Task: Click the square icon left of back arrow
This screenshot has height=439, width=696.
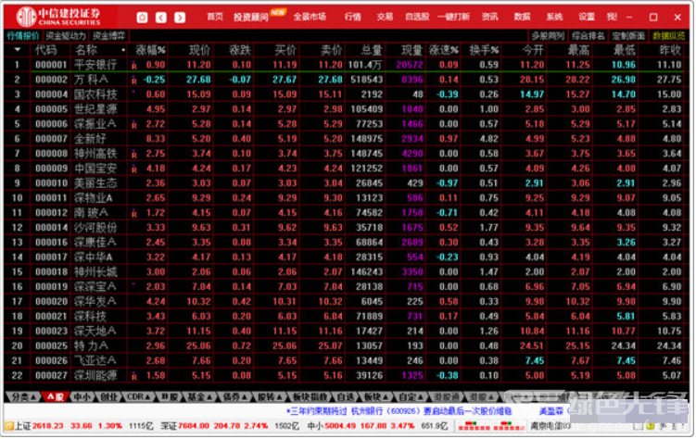Action: pos(142,17)
